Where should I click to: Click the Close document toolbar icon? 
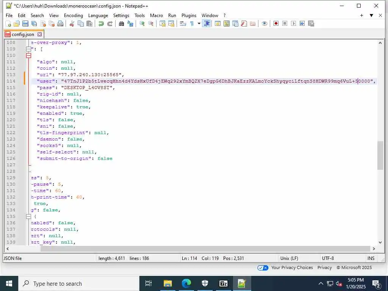[43, 23]
